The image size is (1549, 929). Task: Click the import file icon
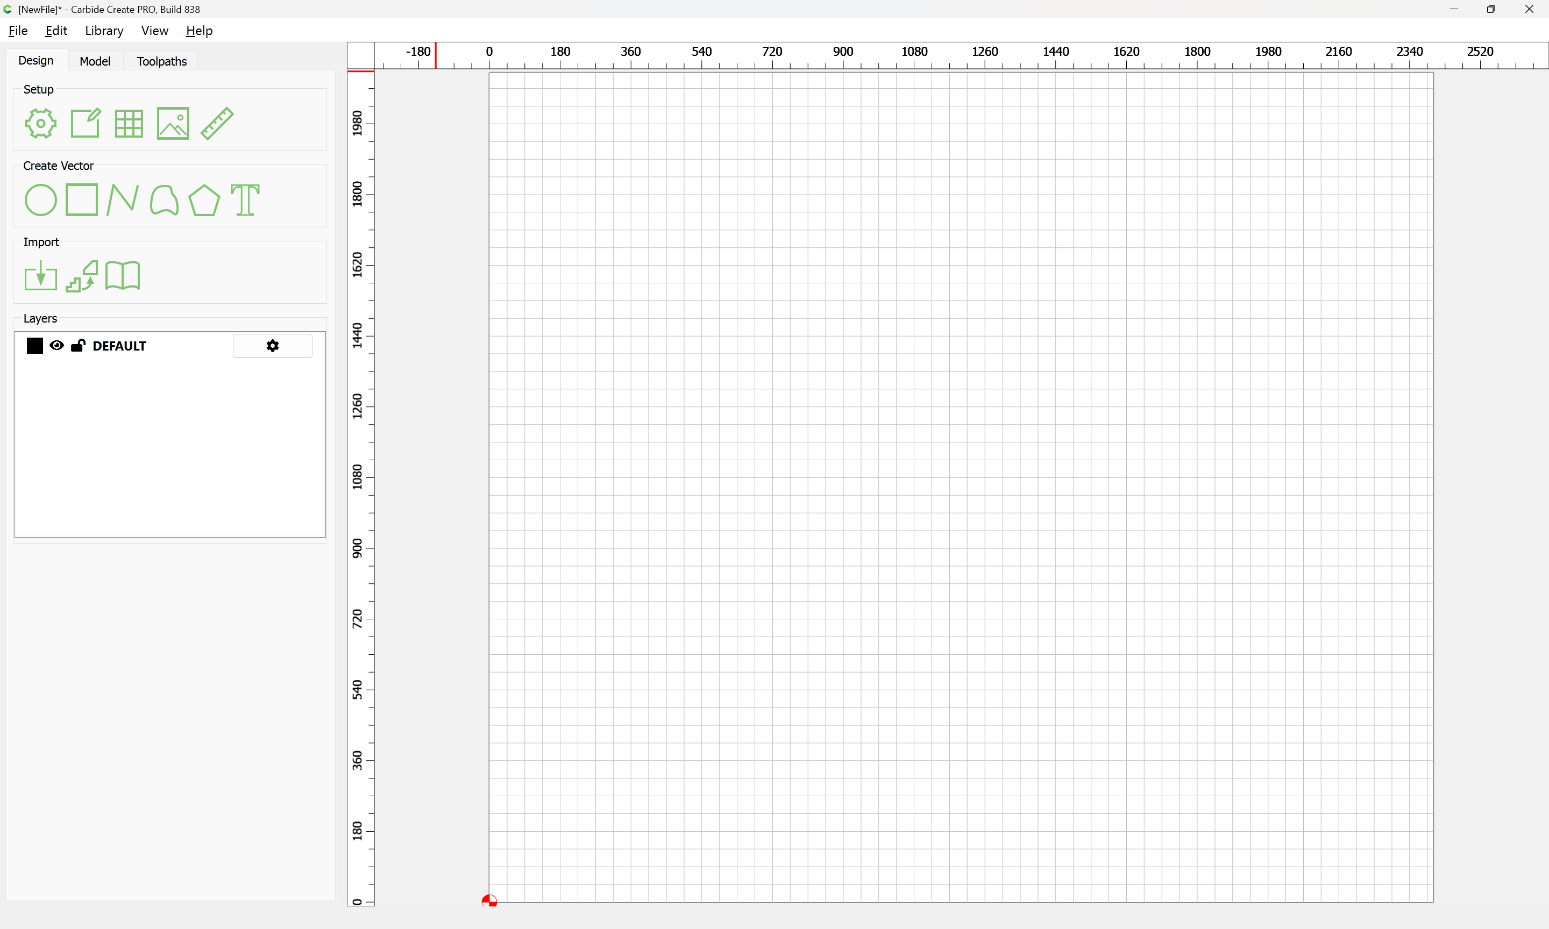41,276
